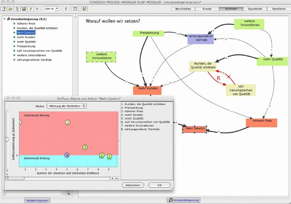Select the 'Mehr Gewinn' diagram node
The height and width of the screenshot is (204, 291).
click(195, 129)
